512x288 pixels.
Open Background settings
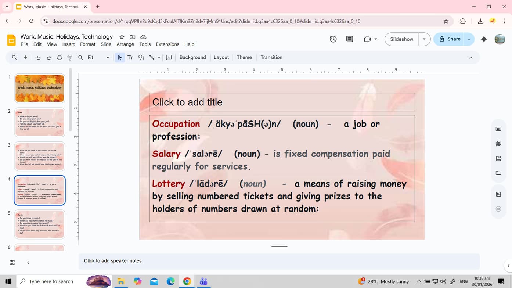[192, 57]
